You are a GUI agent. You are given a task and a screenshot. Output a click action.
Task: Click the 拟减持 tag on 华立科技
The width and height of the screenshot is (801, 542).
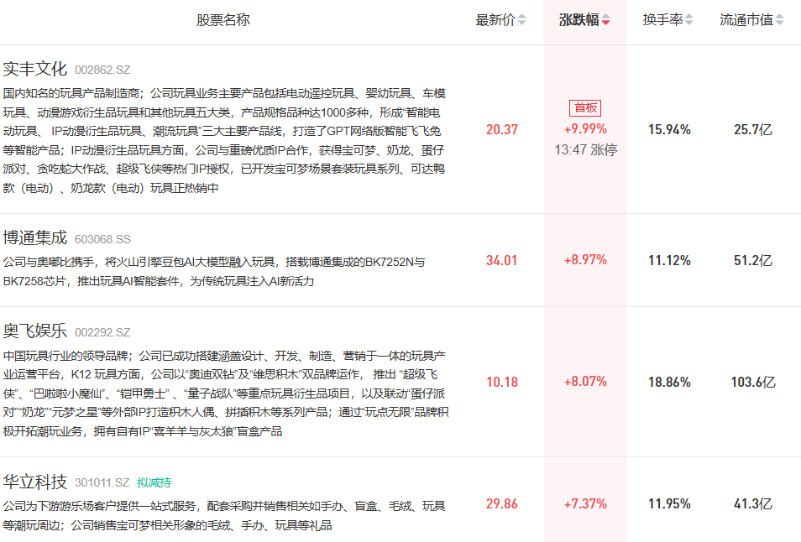click(154, 482)
